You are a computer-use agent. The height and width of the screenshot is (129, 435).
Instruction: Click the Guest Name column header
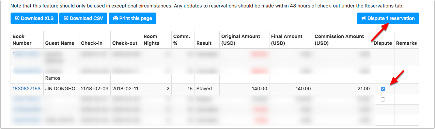[60, 43]
